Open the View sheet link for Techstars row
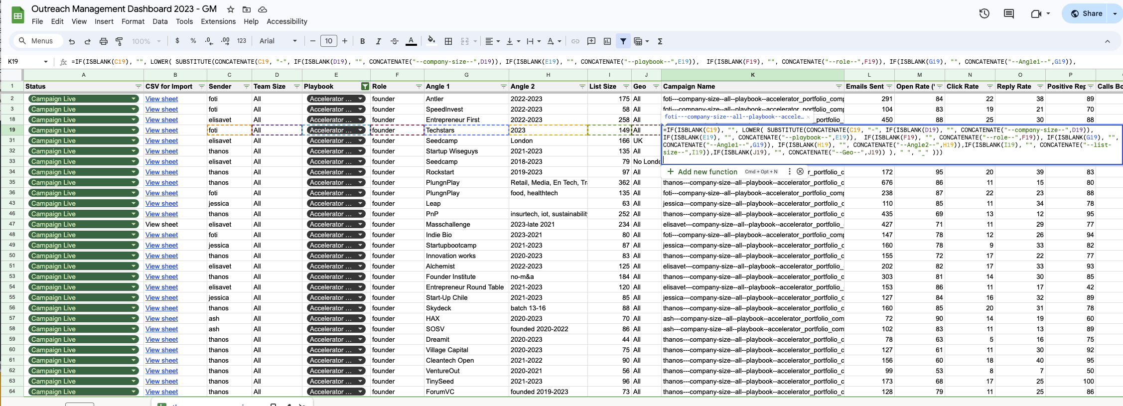 pyautogui.click(x=161, y=130)
